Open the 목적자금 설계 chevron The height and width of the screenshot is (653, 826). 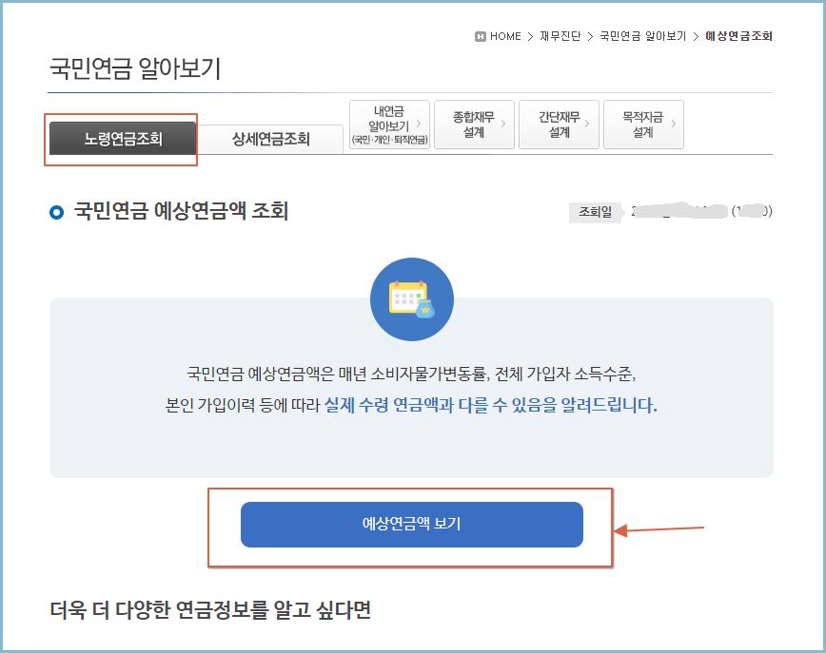point(674,125)
